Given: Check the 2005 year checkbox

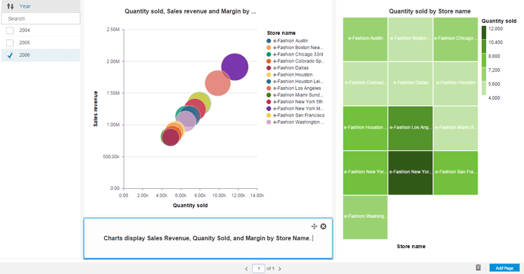Looking at the screenshot, I should (x=10, y=43).
